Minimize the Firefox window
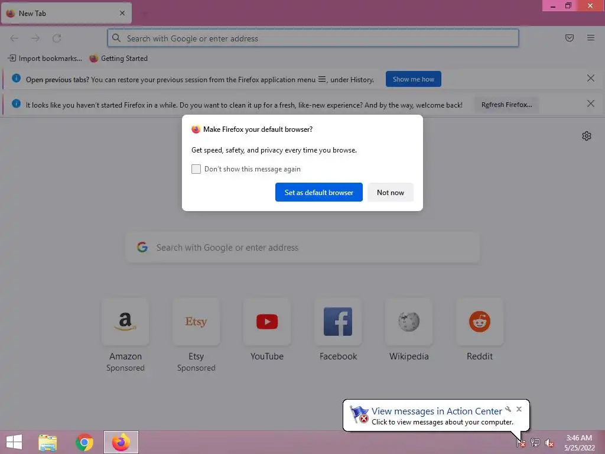This screenshot has height=454, width=605. click(553, 6)
